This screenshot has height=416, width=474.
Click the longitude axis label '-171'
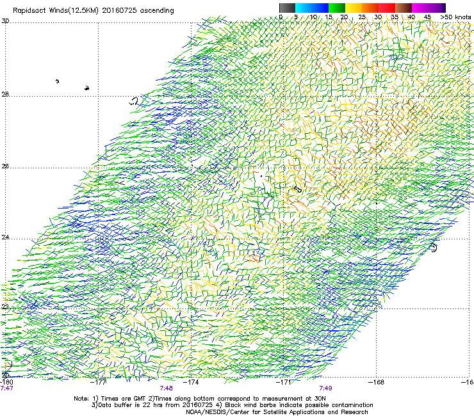click(x=284, y=382)
